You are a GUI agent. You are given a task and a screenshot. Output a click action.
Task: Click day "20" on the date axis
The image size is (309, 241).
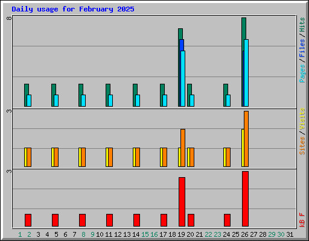coord(190,234)
